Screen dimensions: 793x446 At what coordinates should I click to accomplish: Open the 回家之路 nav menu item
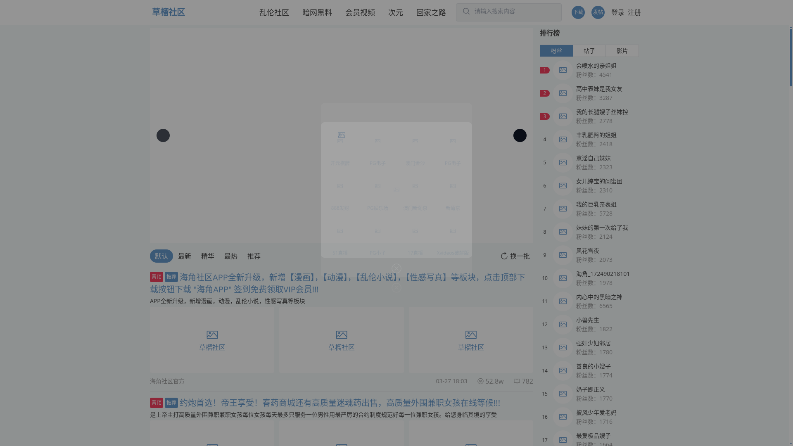(x=431, y=12)
